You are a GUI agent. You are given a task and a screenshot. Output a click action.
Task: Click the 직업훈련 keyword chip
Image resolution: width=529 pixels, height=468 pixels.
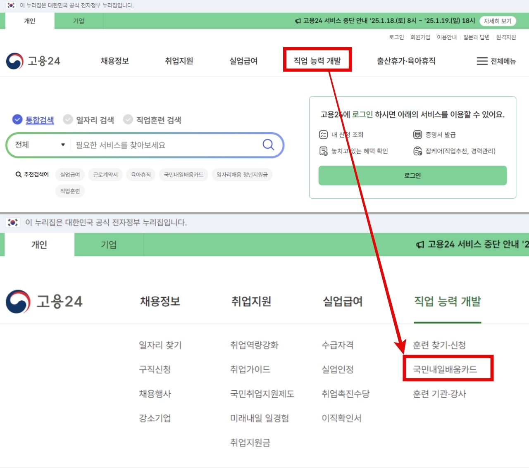tap(70, 191)
